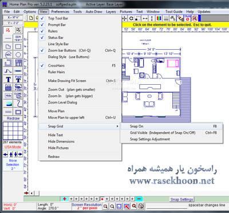The image size is (229, 213).
Task: Select the red arrow pointer tool
Action: (x=8, y=30)
